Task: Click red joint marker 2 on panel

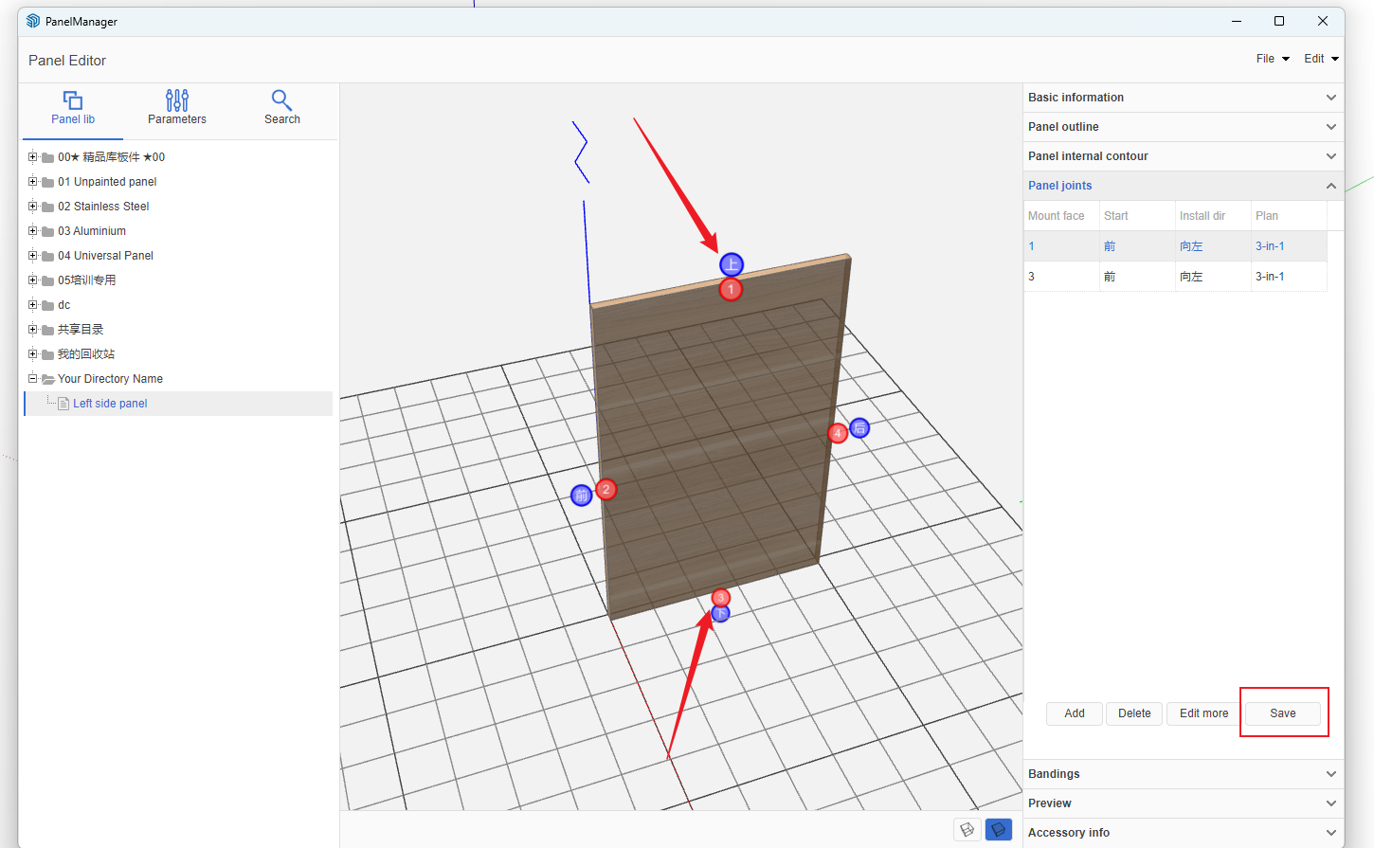Action: coord(606,490)
